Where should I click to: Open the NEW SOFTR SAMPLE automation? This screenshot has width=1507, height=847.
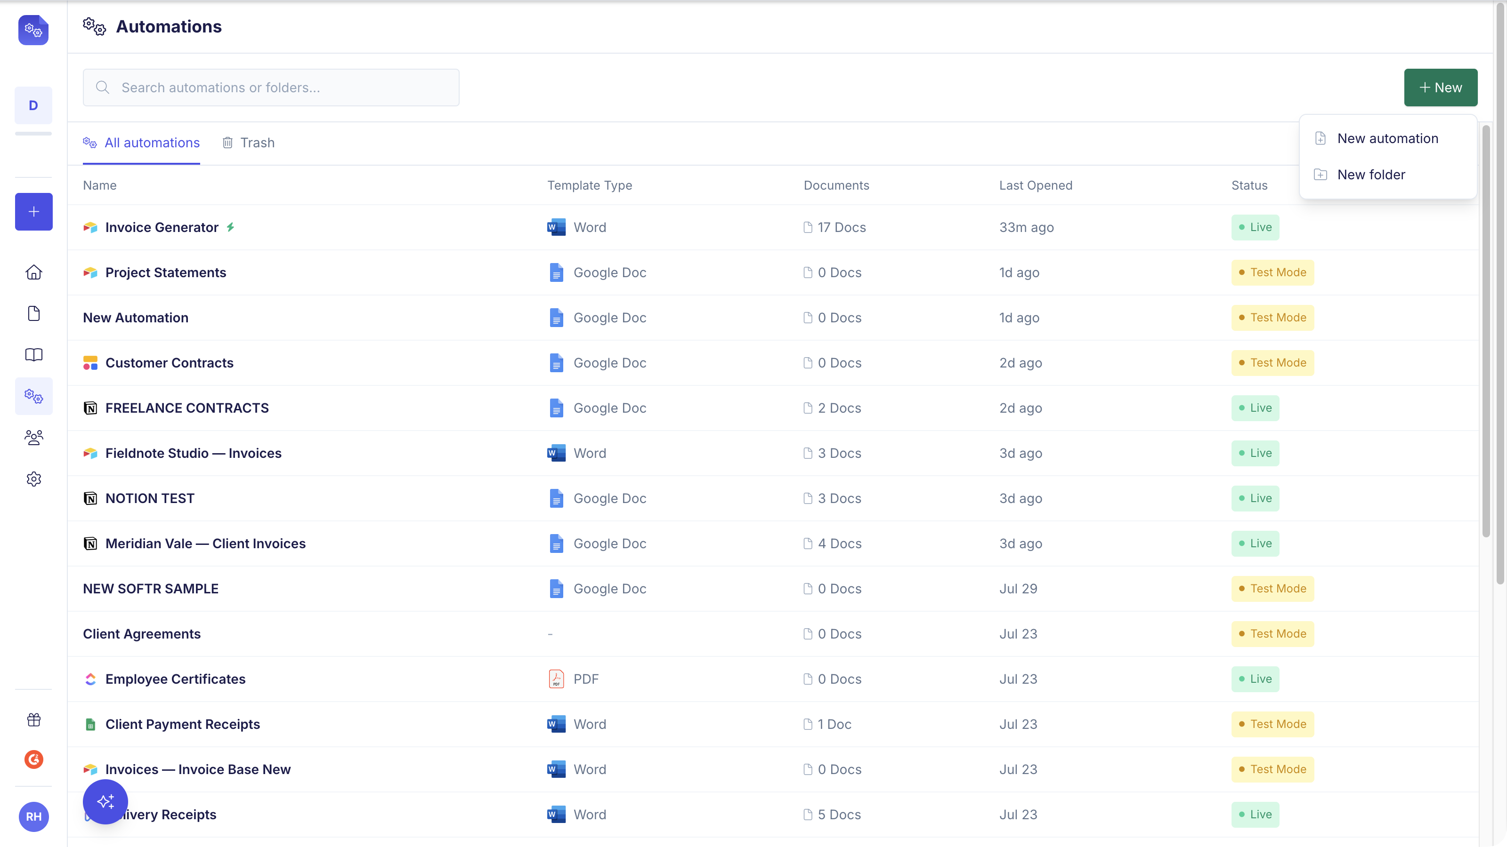150,589
